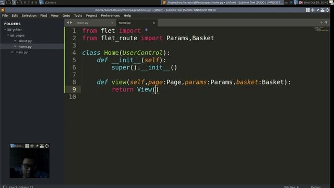This screenshot has height=188, width=334.
Task: Open about.py in the sidebar
Action: coord(25,41)
